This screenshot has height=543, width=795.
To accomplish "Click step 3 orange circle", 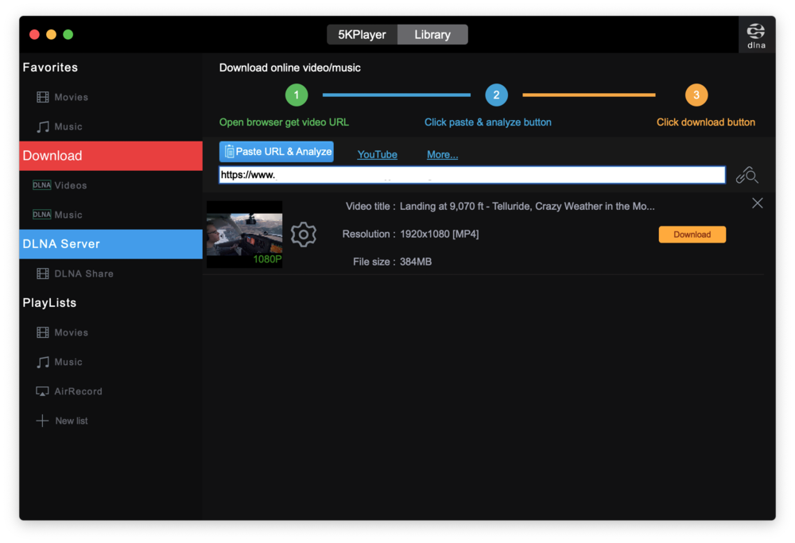I will [696, 95].
